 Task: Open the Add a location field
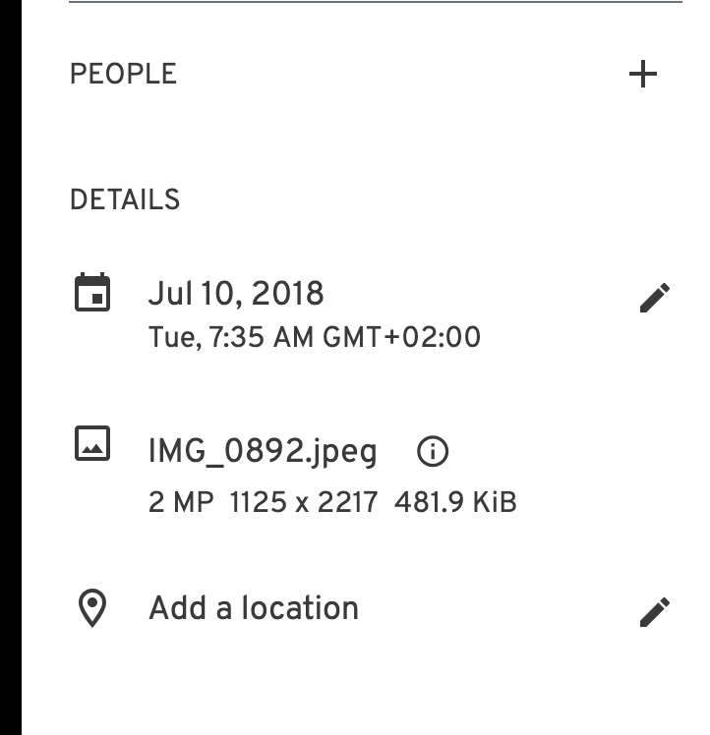(254, 608)
